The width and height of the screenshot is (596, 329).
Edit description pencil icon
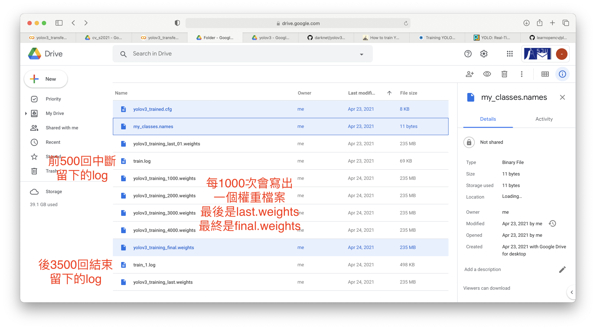562,270
